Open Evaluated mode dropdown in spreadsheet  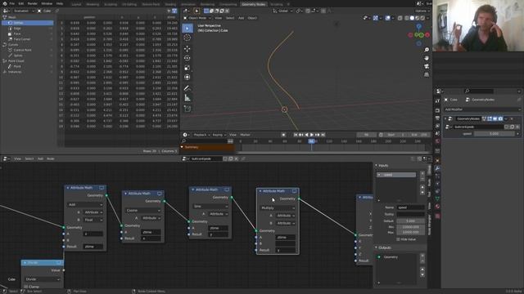tap(23, 11)
